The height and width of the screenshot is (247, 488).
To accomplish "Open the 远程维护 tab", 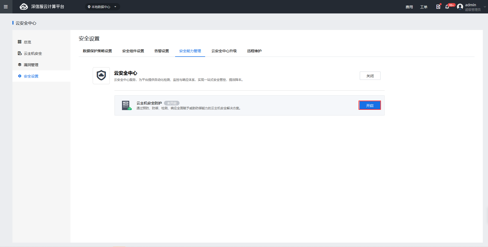I will pyautogui.click(x=254, y=51).
